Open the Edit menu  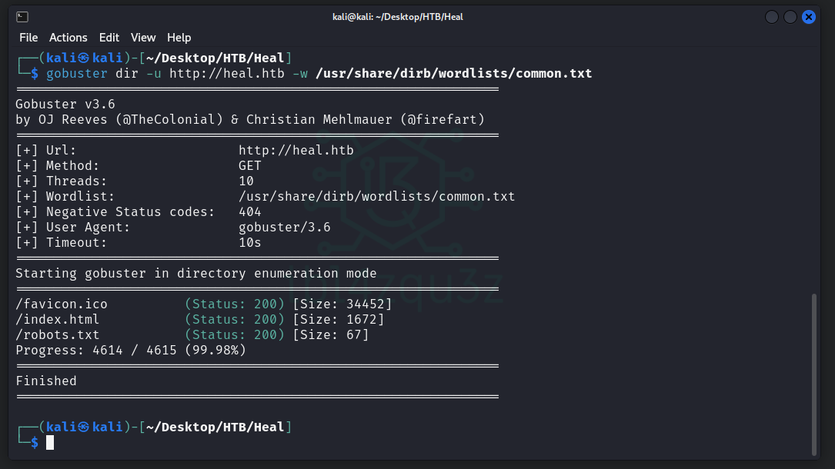point(109,38)
